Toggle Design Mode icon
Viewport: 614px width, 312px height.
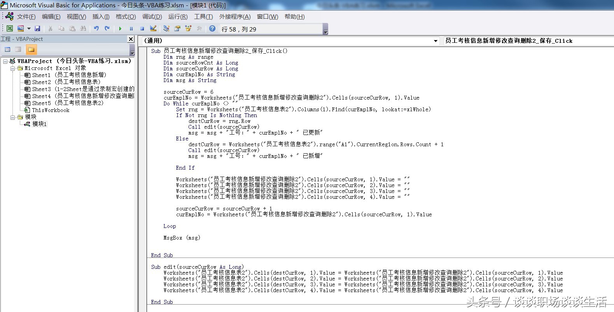coord(153,28)
